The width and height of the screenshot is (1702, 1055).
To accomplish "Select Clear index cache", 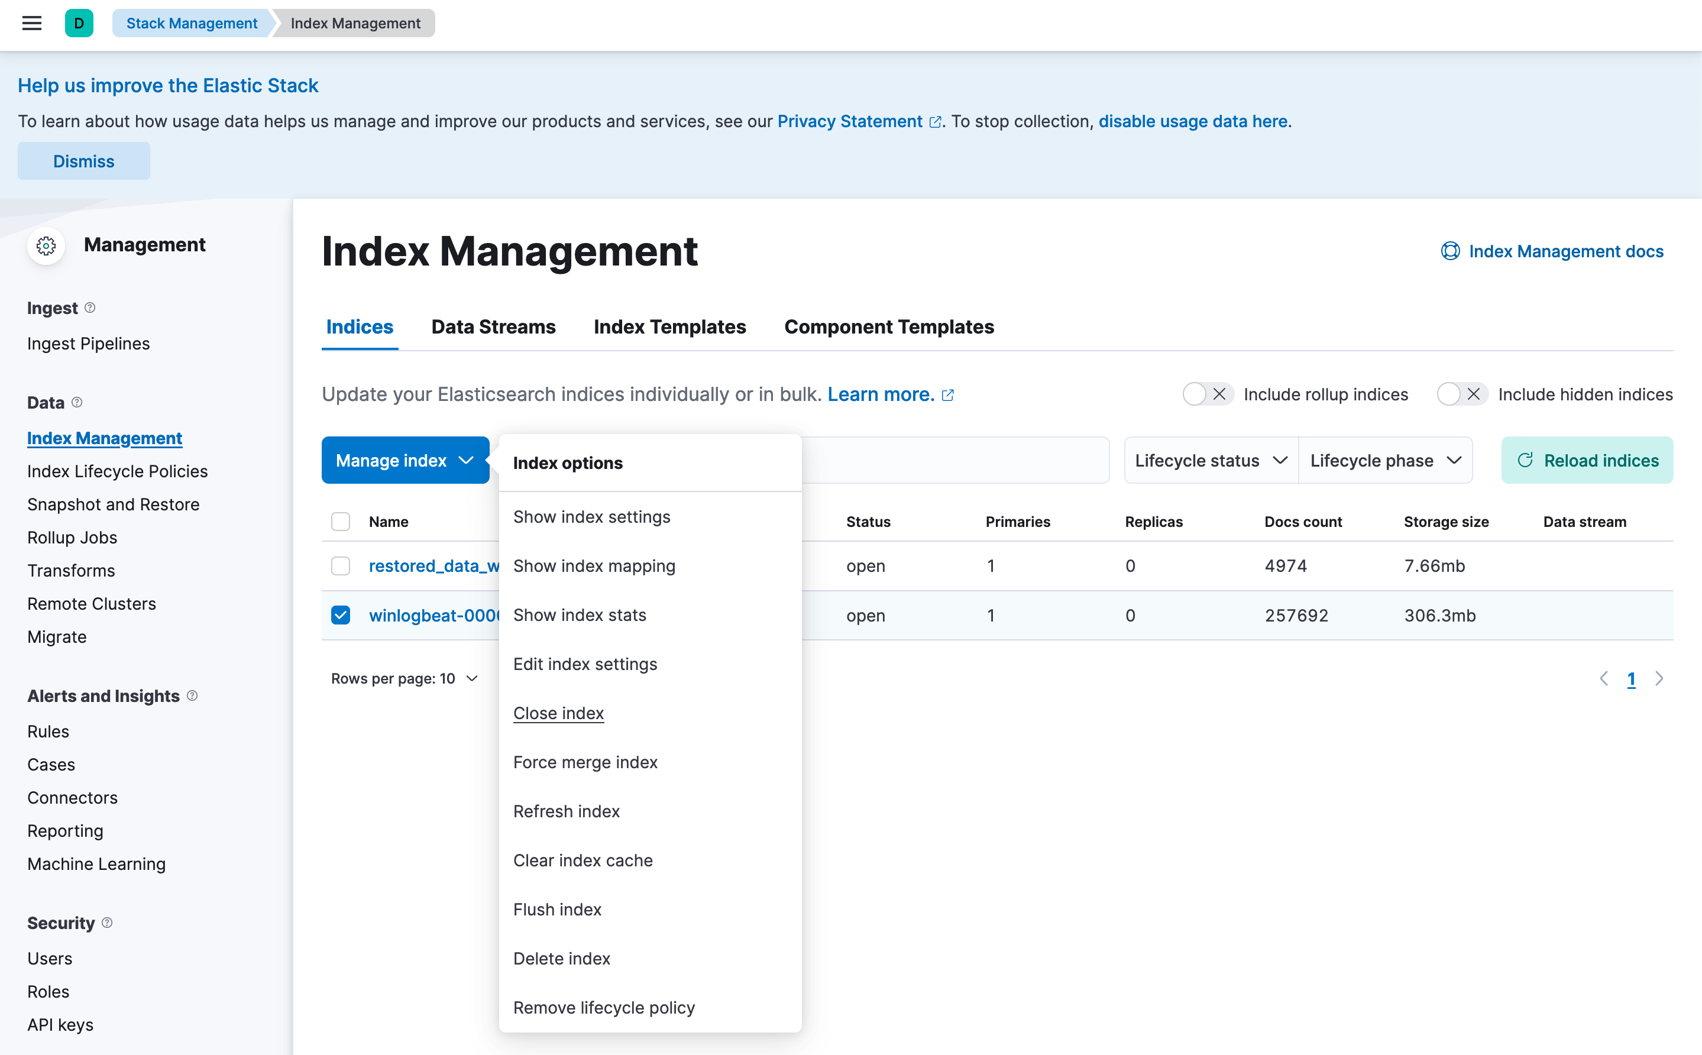I will [x=650, y=860].
